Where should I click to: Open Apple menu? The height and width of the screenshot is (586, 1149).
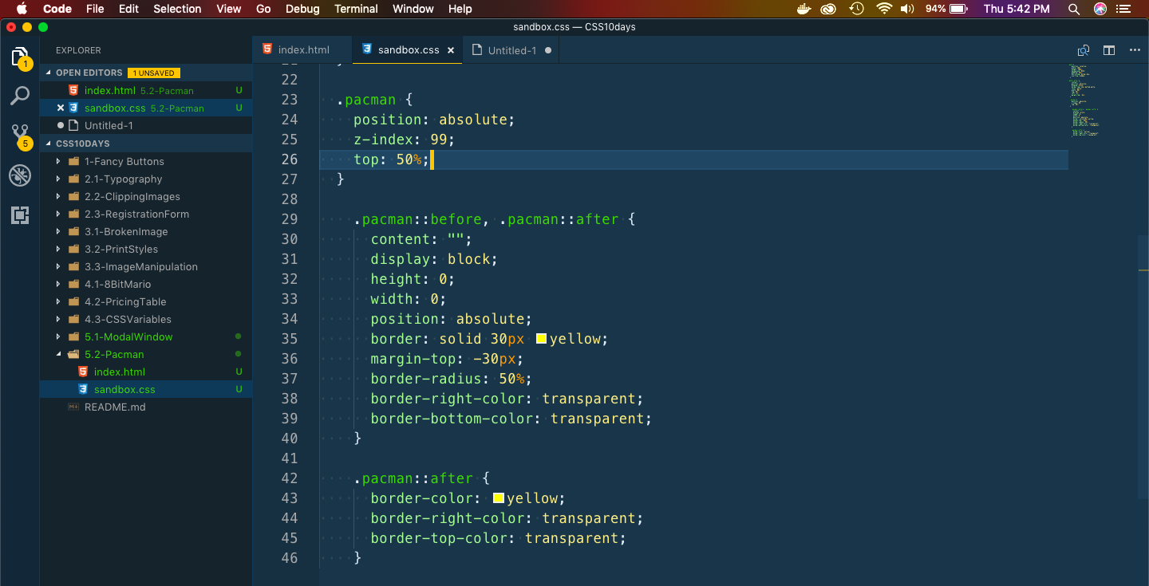pos(22,9)
